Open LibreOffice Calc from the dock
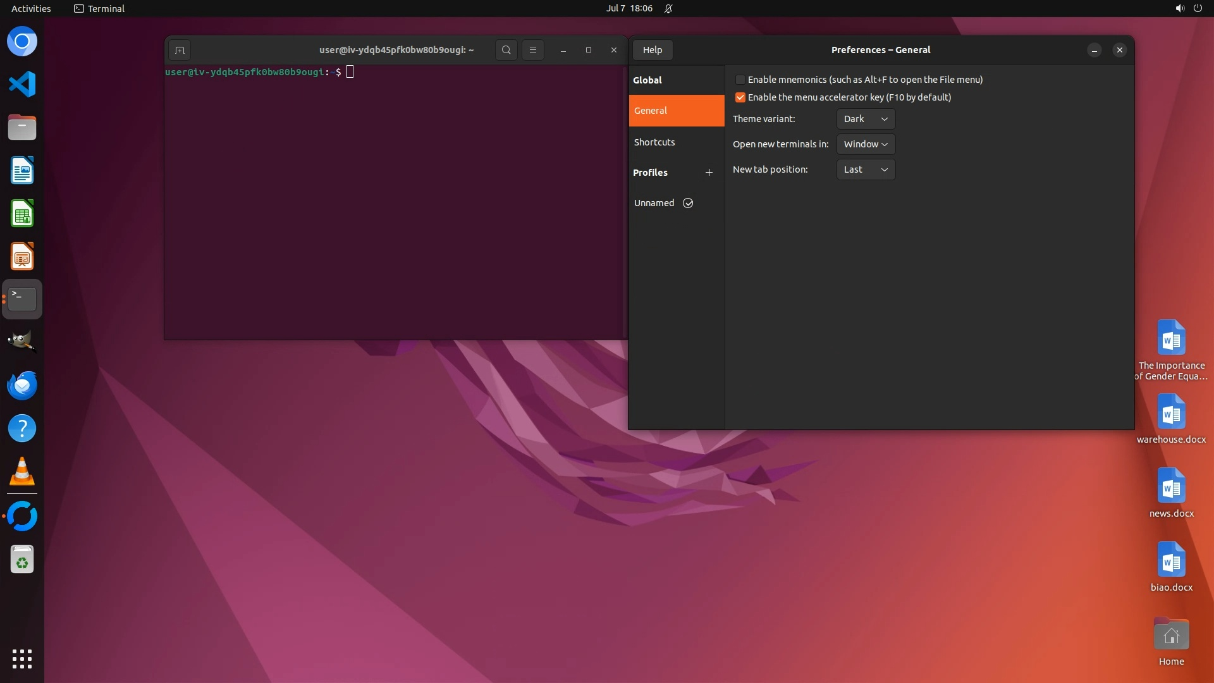The image size is (1214, 683). tap(22, 214)
